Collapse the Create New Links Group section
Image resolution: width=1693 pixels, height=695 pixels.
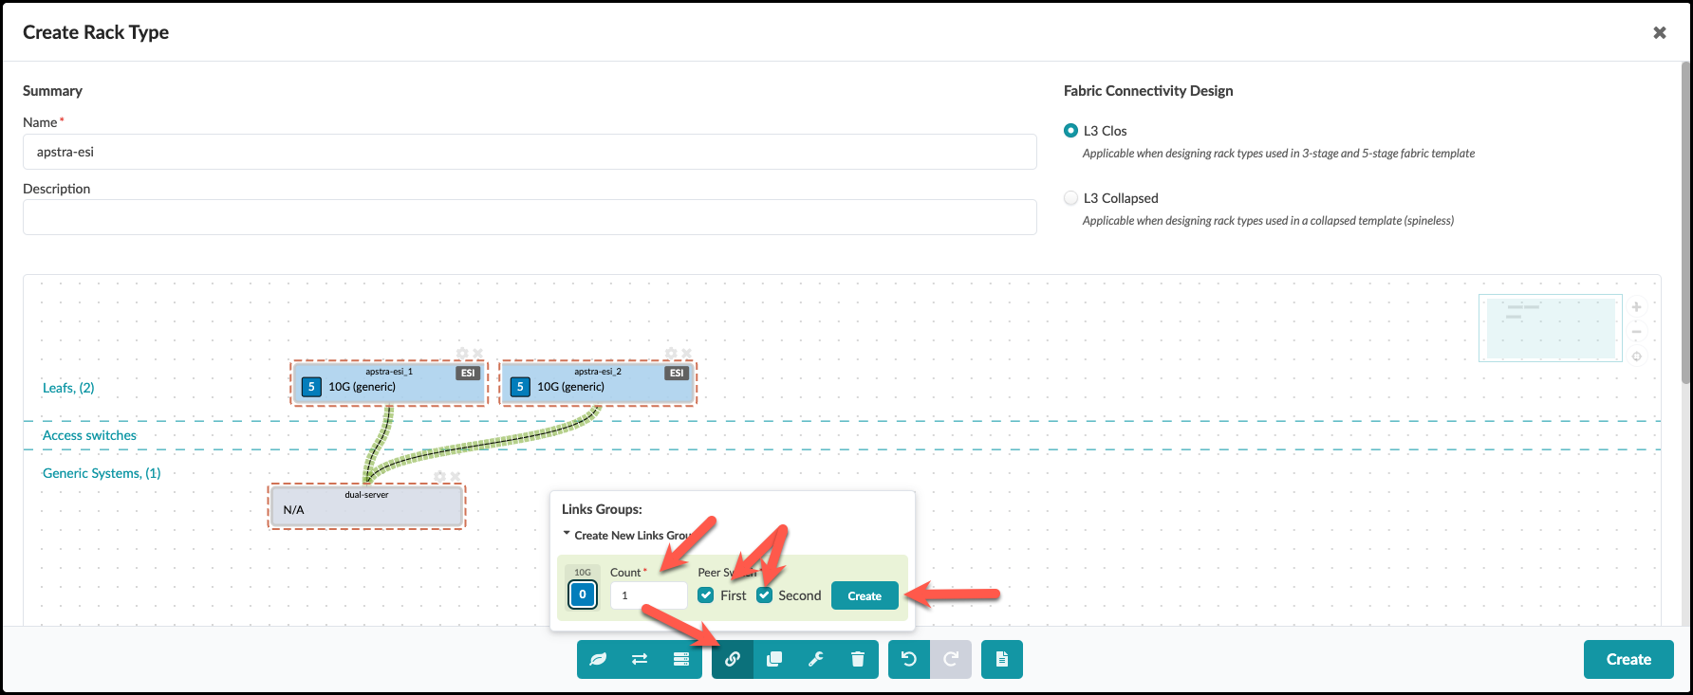click(567, 535)
